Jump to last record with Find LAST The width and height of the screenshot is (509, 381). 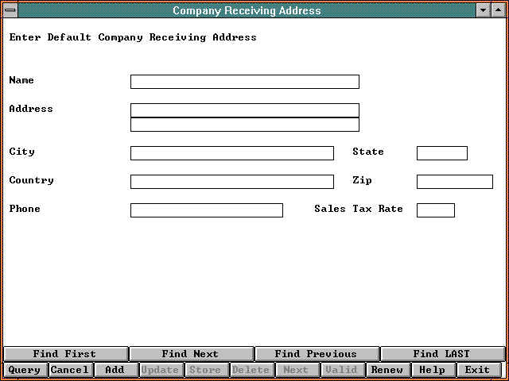click(x=441, y=354)
